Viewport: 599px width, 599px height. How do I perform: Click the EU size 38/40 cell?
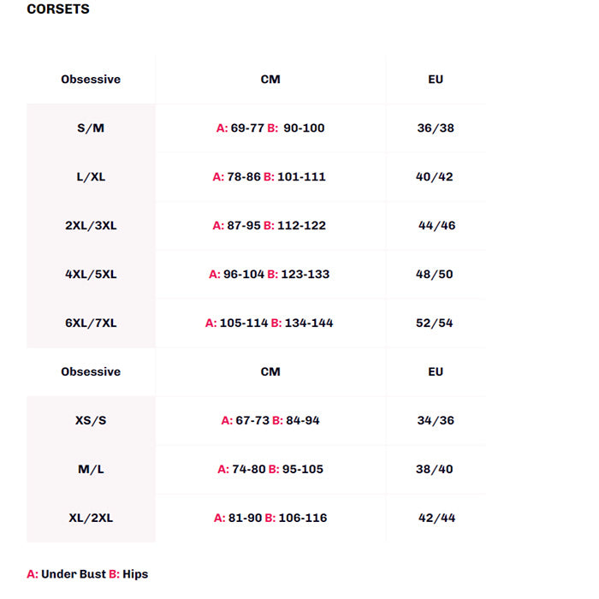(436, 470)
